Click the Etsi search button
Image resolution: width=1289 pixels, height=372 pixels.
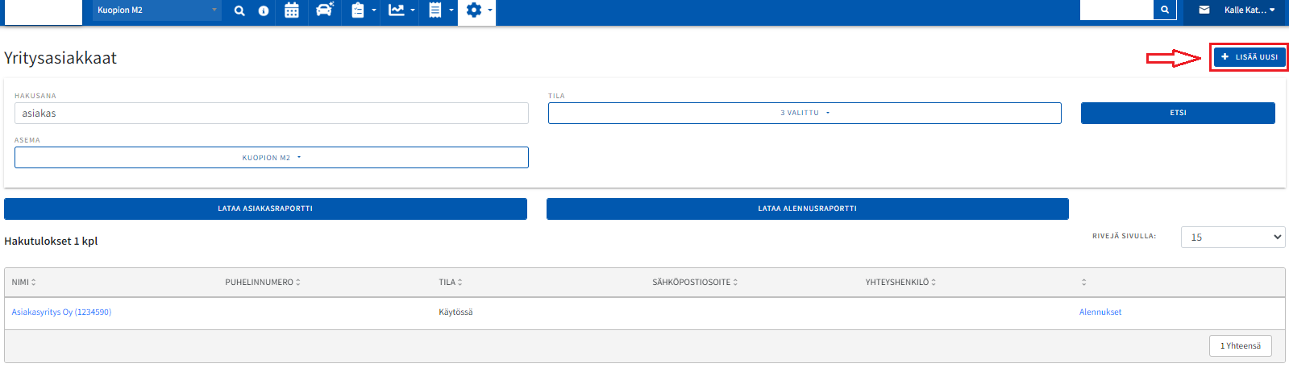pos(1178,114)
